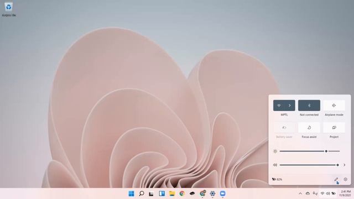The width and height of the screenshot is (354, 199).
Task: Open the clock and date at 2:41 PM
Action: click(345, 193)
